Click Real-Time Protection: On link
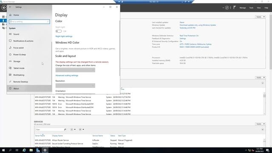Image resolution: width=272 pixels, height=153 pixels. coord(189,36)
